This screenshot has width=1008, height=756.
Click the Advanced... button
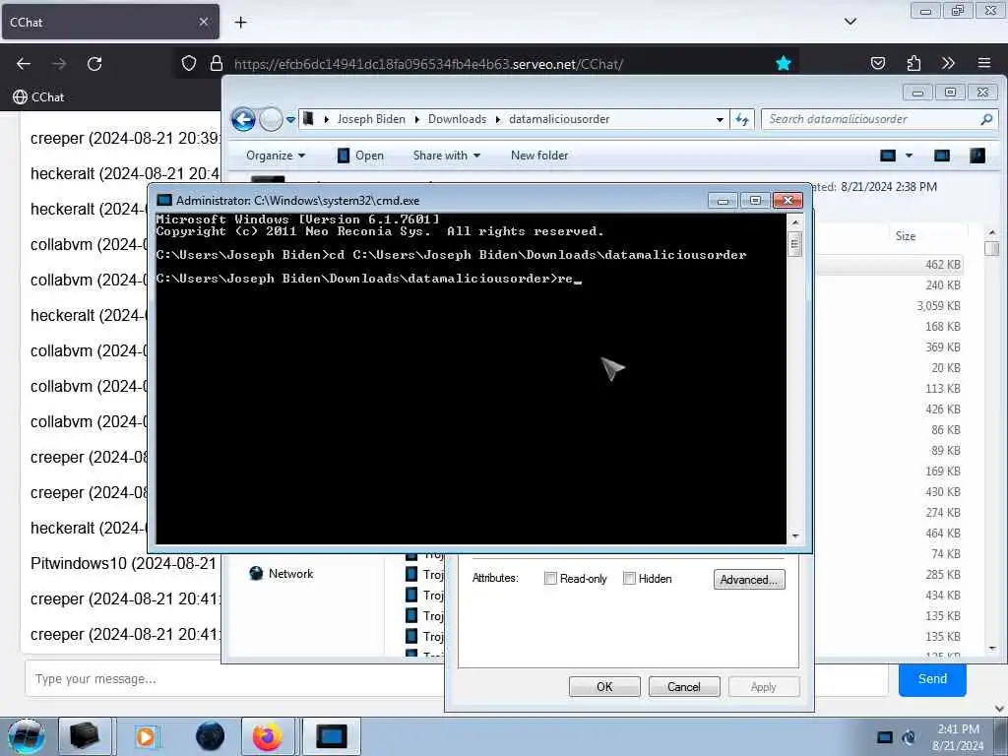749,579
